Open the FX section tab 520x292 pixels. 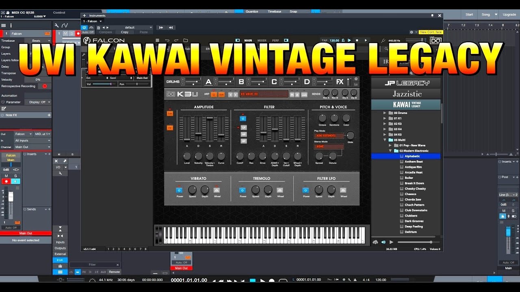click(340, 82)
